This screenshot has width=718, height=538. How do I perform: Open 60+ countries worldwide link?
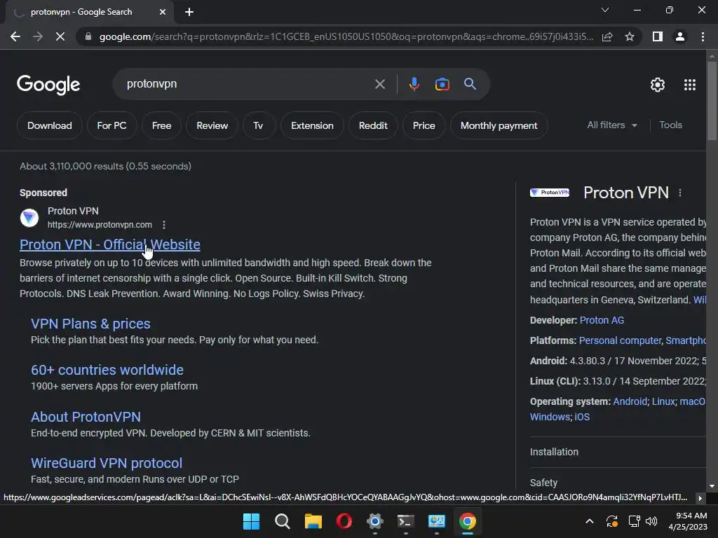[x=107, y=370]
